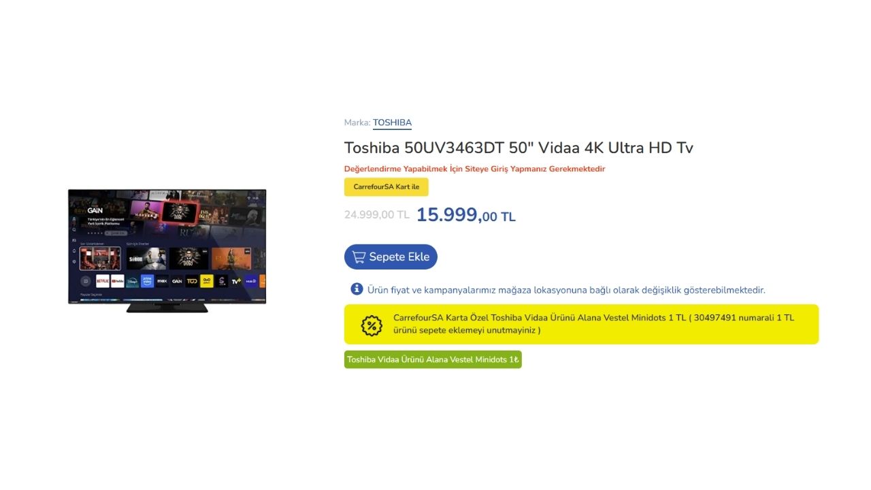Click the blue info circle icon
Viewport: 871px width, 490px height.
pos(357,289)
